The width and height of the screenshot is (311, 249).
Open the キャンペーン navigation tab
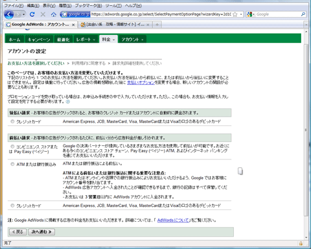[x=39, y=40]
